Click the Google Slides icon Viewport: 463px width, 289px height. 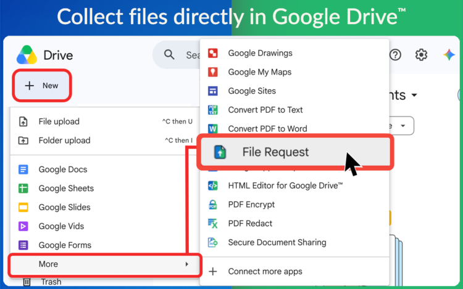[23, 207]
